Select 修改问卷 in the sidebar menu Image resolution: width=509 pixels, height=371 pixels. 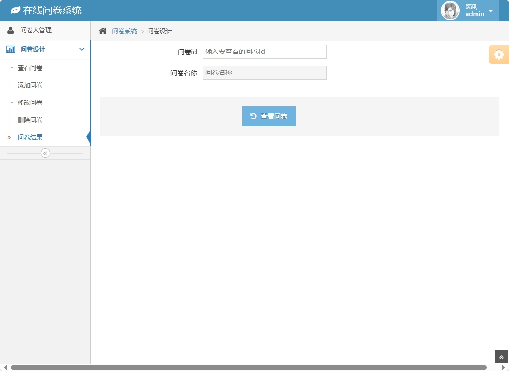29,103
